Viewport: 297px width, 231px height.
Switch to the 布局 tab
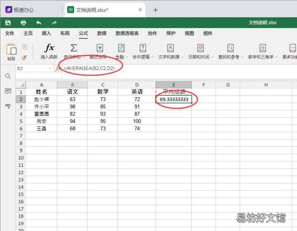pyautogui.click(x=65, y=33)
